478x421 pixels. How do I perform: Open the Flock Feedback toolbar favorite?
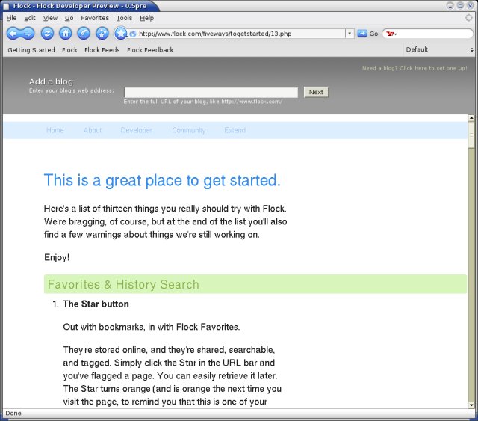point(150,50)
